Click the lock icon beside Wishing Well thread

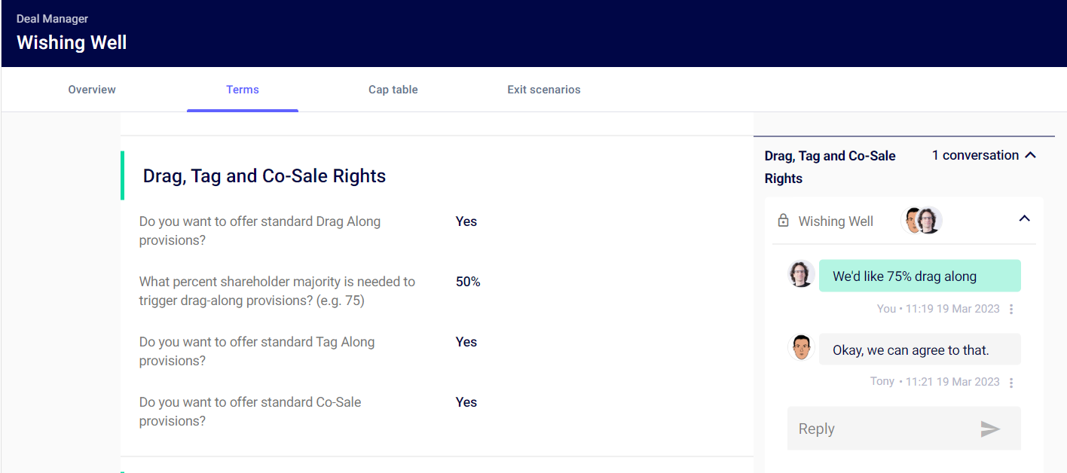point(783,221)
